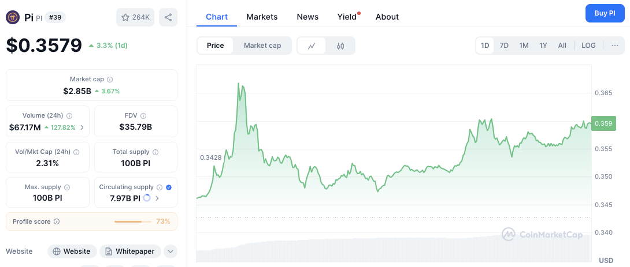Show Max. supply info icon
This screenshot has width=630, height=267.
pyautogui.click(x=67, y=187)
